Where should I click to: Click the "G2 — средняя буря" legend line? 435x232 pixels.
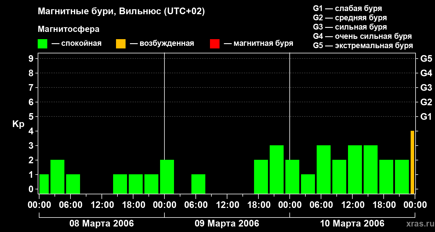tap(350, 18)
